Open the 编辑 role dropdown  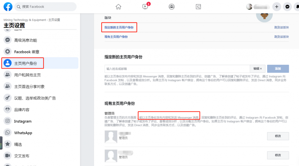point(258,69)
